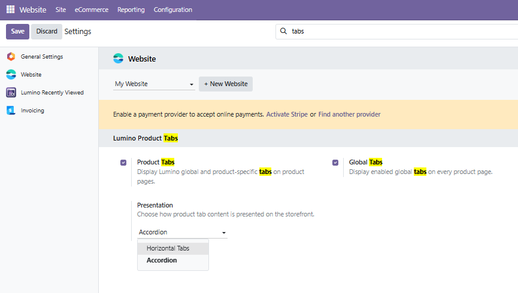
Task: Open the Reporting menu
Action: tap(131, 10)
